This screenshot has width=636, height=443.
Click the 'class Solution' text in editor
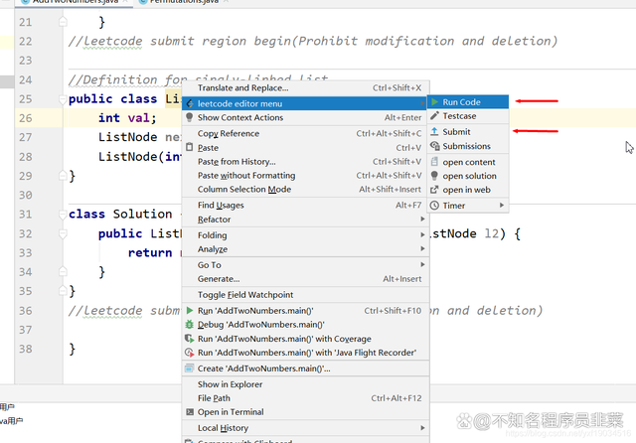pyautogui.click(x=120, y=214)
